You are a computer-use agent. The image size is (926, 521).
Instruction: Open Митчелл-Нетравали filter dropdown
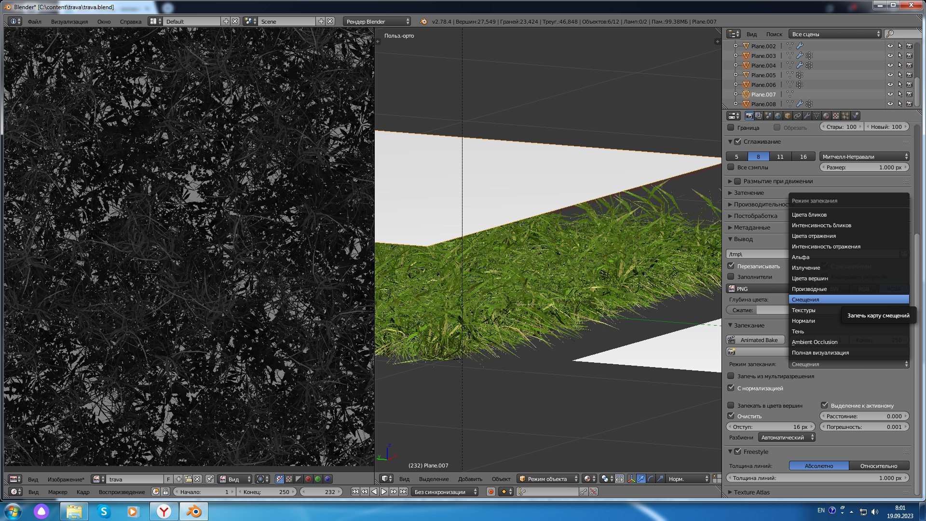point(864,157)
